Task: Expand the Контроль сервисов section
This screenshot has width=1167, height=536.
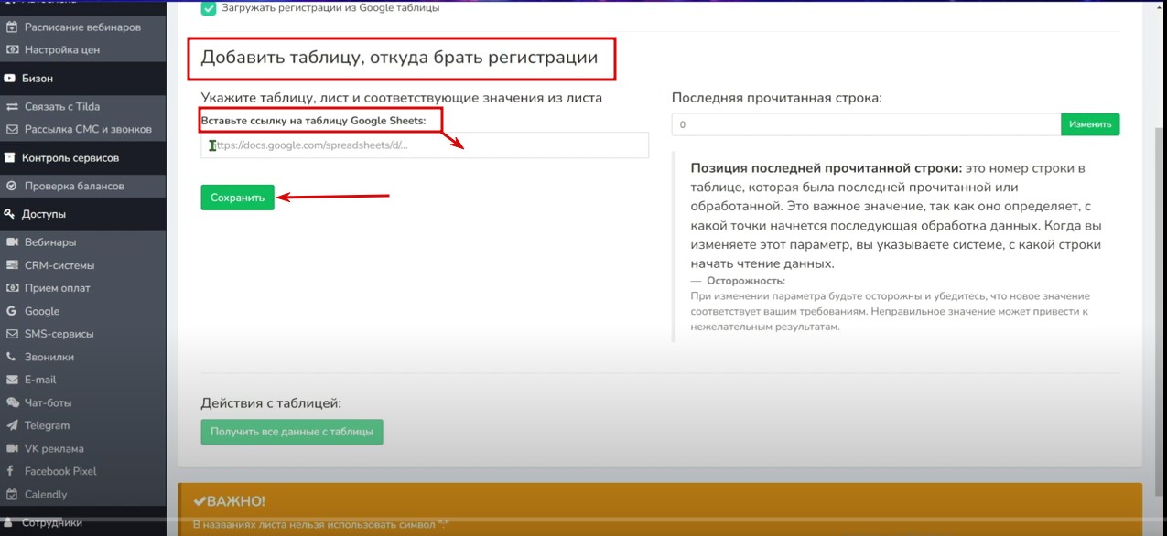Action: 70,157
